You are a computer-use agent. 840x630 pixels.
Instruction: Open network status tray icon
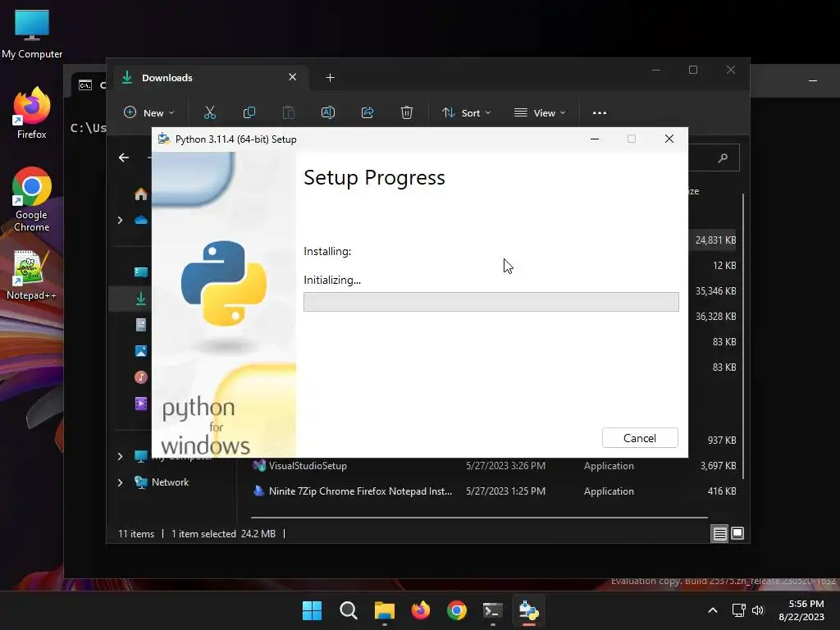coord(739,610)
